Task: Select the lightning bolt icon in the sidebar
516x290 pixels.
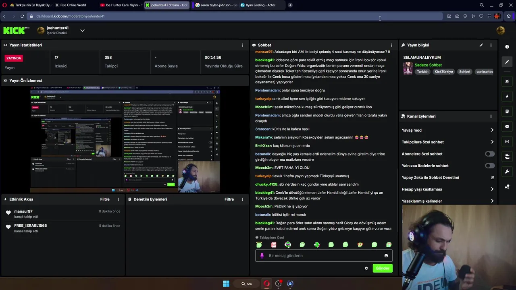Action: pos(507,96)
